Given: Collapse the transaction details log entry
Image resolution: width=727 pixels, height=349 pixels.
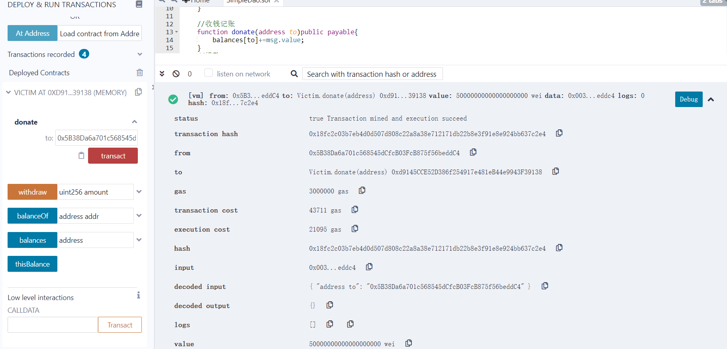Looking at the screenshot, I should tap(711, 99).
